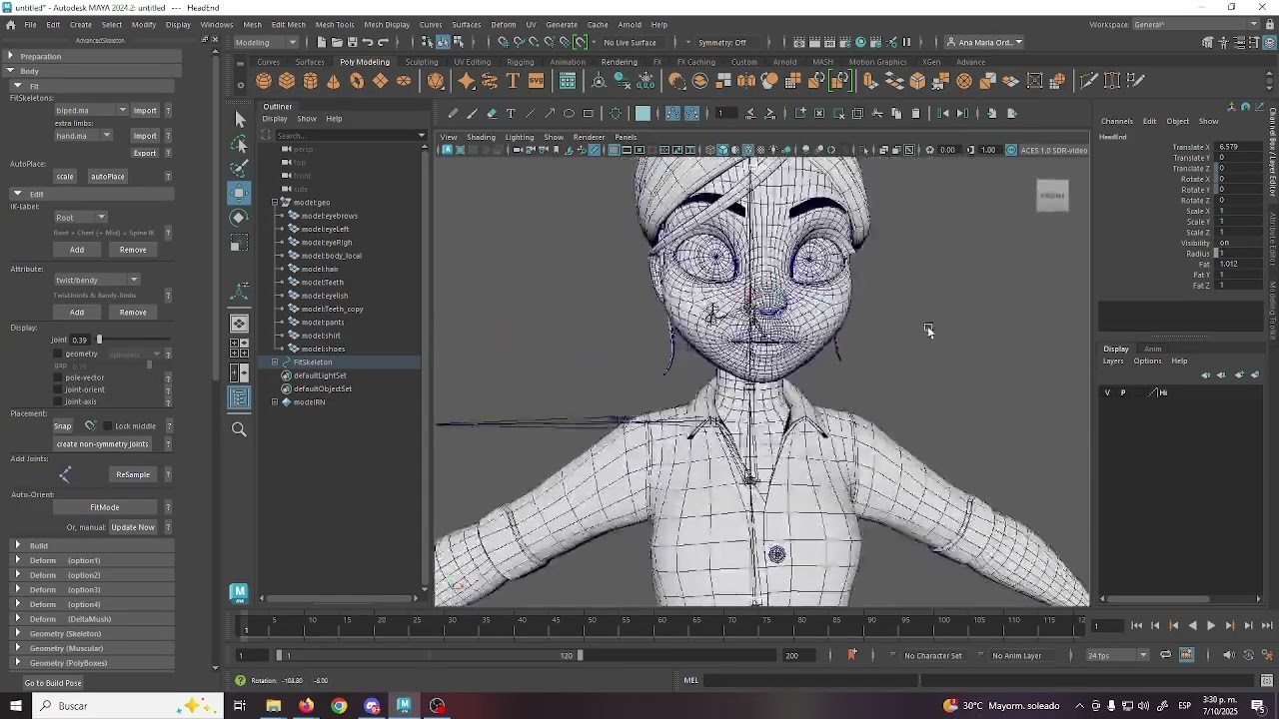Create a polygon torus from the shelf
Screen dimensions: 1279x719
(x=357, y=81)
